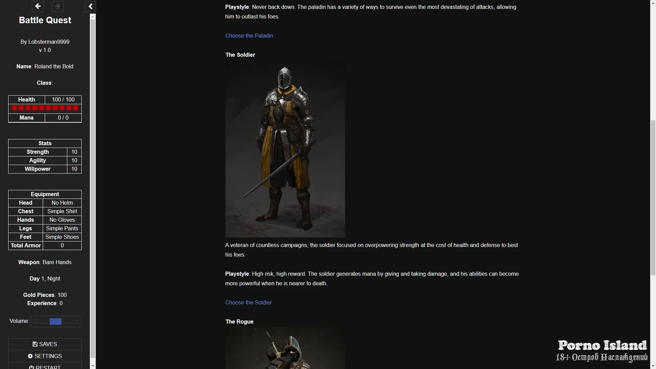Click sidebar scrollbar up arrow
The width and height of the screenshot is (656, 369).
click(x=93, y=16)
